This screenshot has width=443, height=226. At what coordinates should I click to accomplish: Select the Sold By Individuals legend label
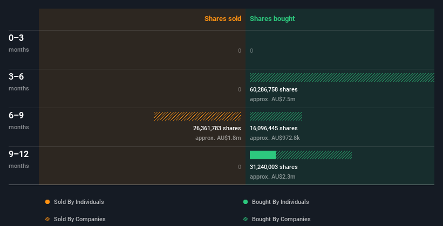[x=79, y=202]
